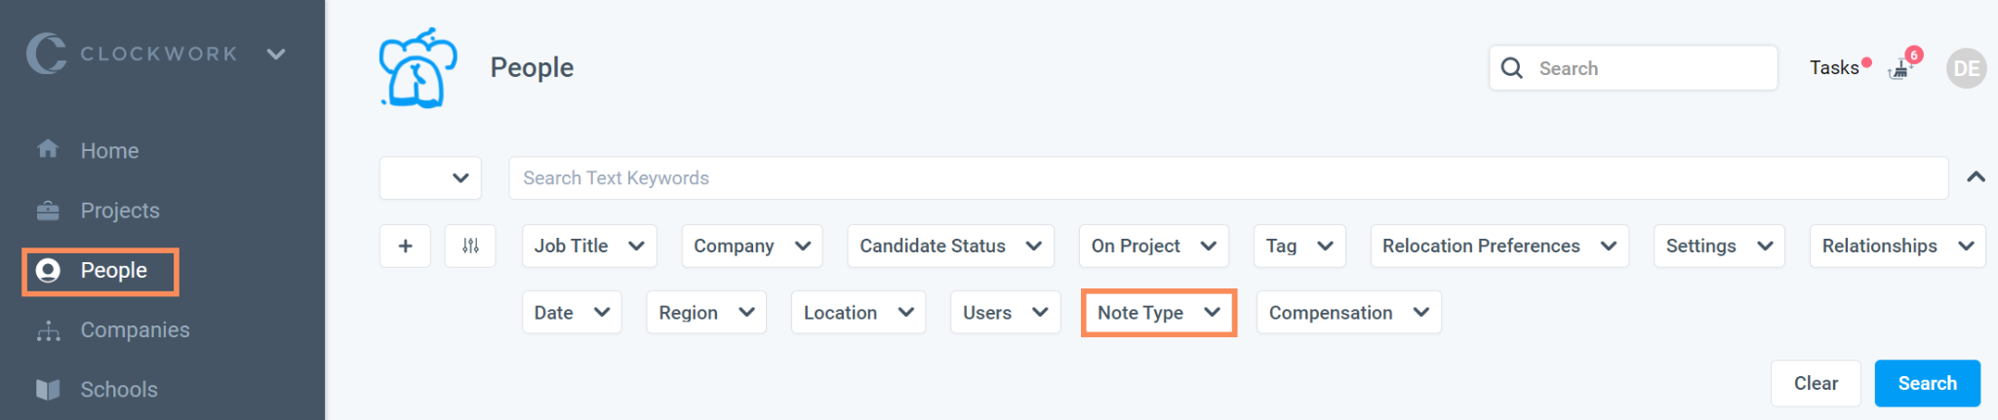Open the Compensation filter dropdown

1347,313
